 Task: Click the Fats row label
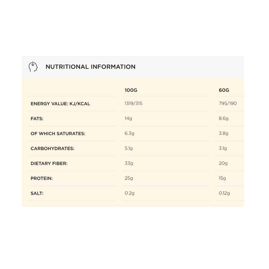(37, 119)
